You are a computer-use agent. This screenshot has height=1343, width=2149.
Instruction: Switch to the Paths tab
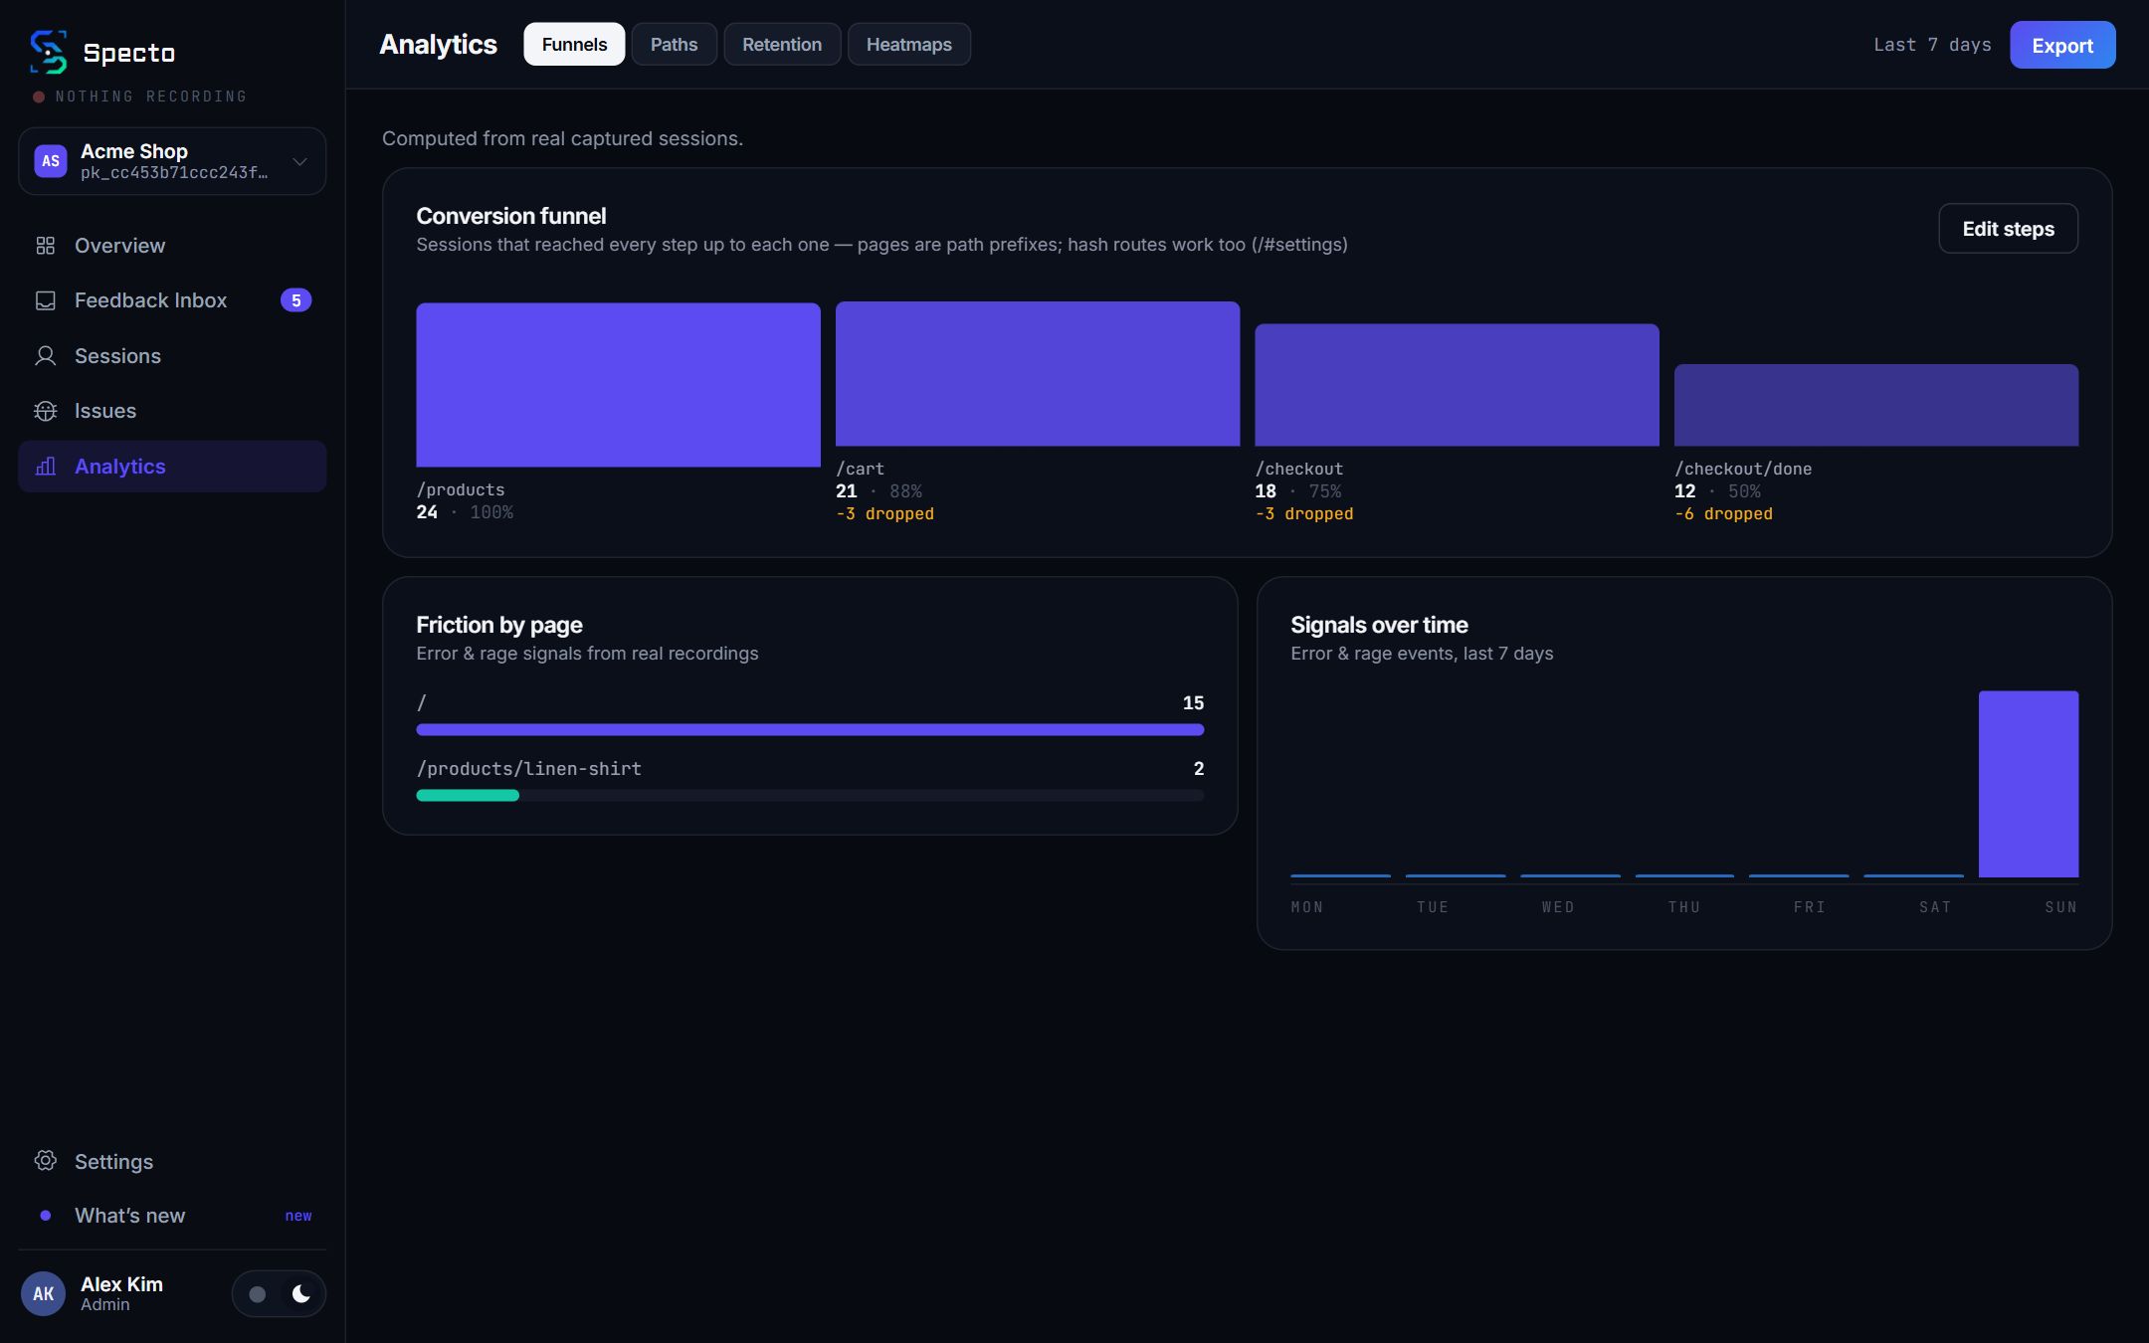pyautogui.click(x=674, y=45)
